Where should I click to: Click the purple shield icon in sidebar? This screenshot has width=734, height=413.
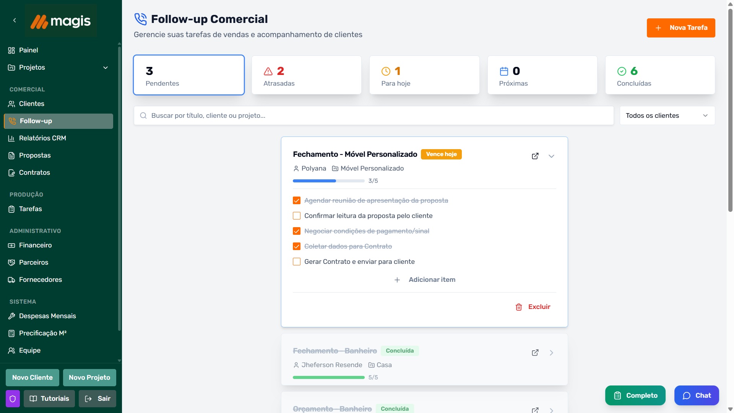(13, 398)
